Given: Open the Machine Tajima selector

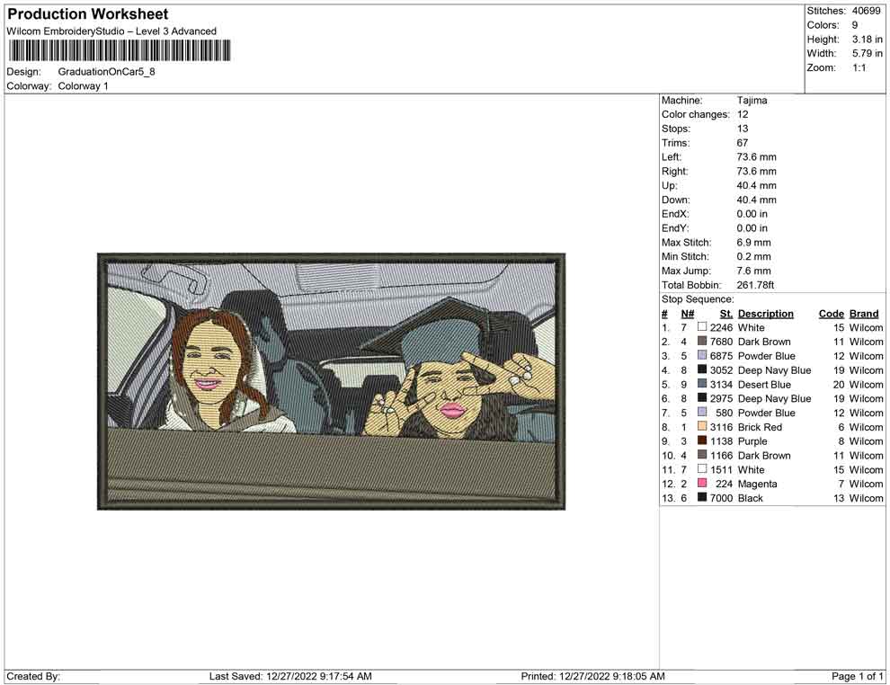Looking at the screenshot, I should click(753, 100).
